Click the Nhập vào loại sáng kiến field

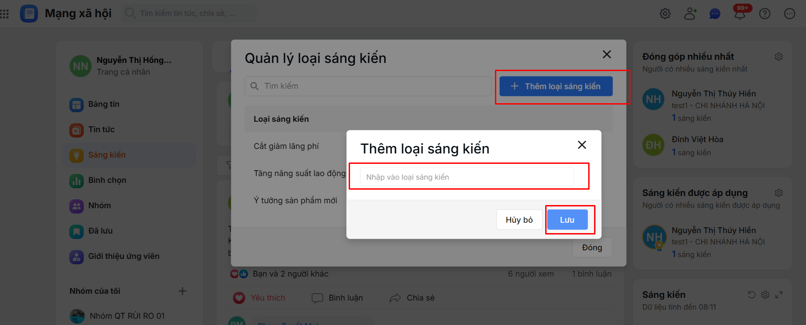[x=467, y=177]
